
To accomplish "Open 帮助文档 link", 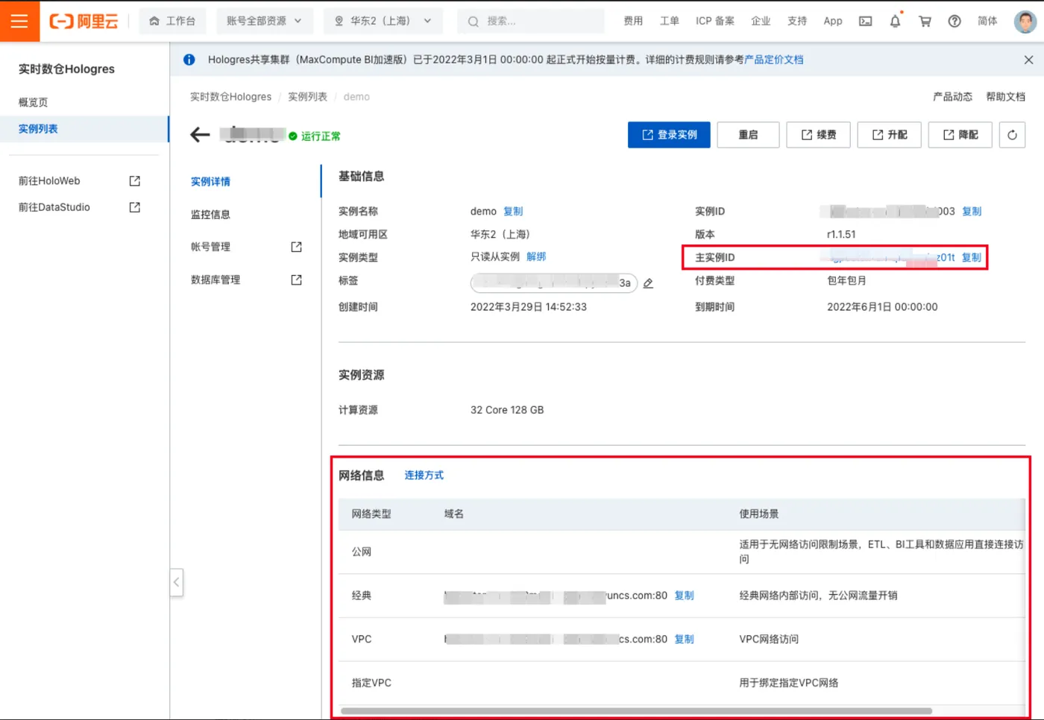I will click(x=1005, y=97).
